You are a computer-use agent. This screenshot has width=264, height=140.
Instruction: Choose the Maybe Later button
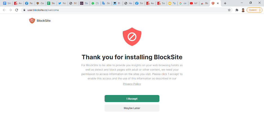point(132,108)
